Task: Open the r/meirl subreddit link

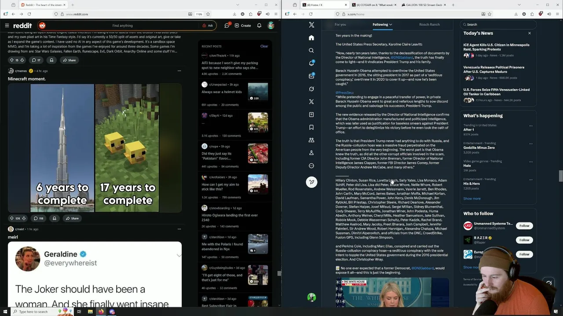Action: point(20,229)
